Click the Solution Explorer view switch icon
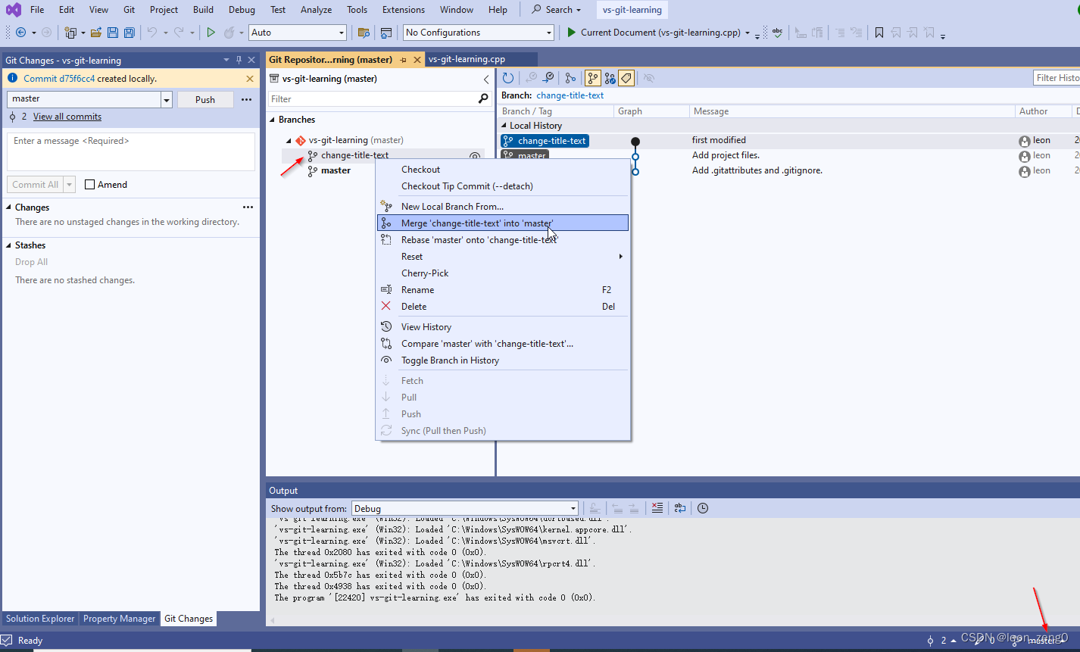The width and height of the screenshot is (1080, 652). [386, 33]
